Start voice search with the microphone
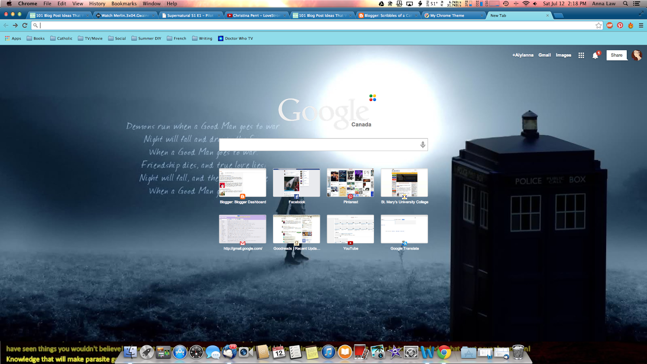 423,145
